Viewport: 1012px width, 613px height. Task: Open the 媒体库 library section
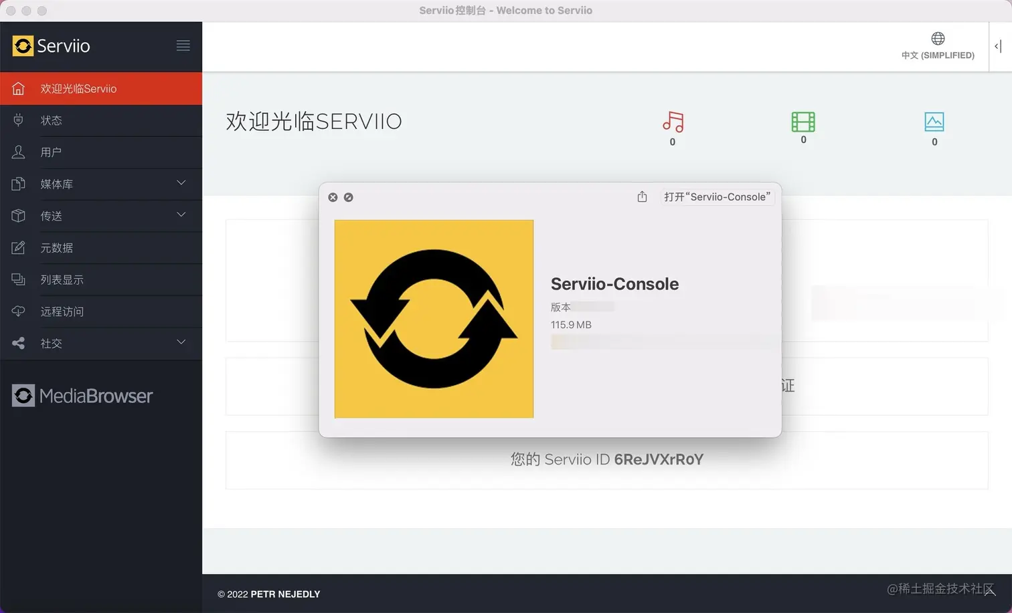(101, 184)
